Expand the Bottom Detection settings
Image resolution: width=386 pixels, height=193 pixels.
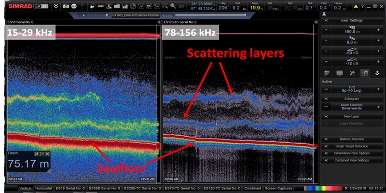352,139
